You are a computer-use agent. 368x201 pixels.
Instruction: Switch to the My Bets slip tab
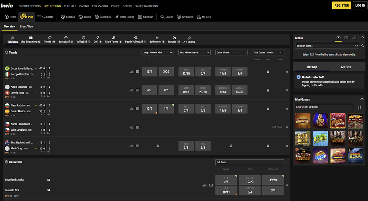coord(346,67)
